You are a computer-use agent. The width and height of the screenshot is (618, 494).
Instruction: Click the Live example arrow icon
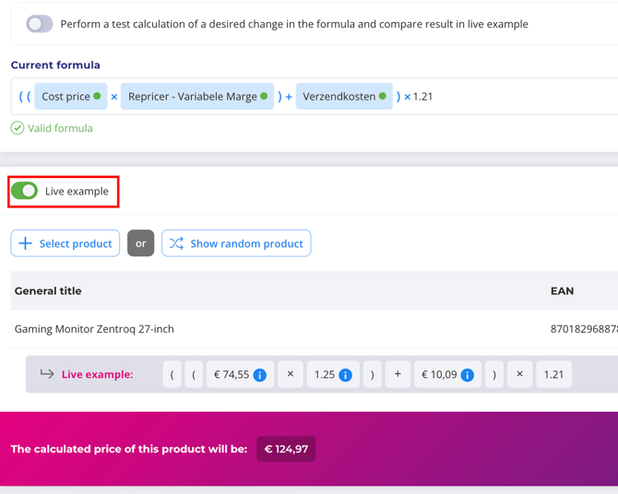pyautogui.click(x=47, y=374)
